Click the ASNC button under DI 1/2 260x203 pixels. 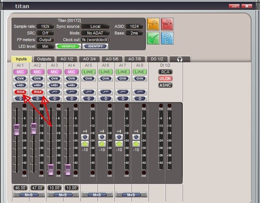[165, 85]
